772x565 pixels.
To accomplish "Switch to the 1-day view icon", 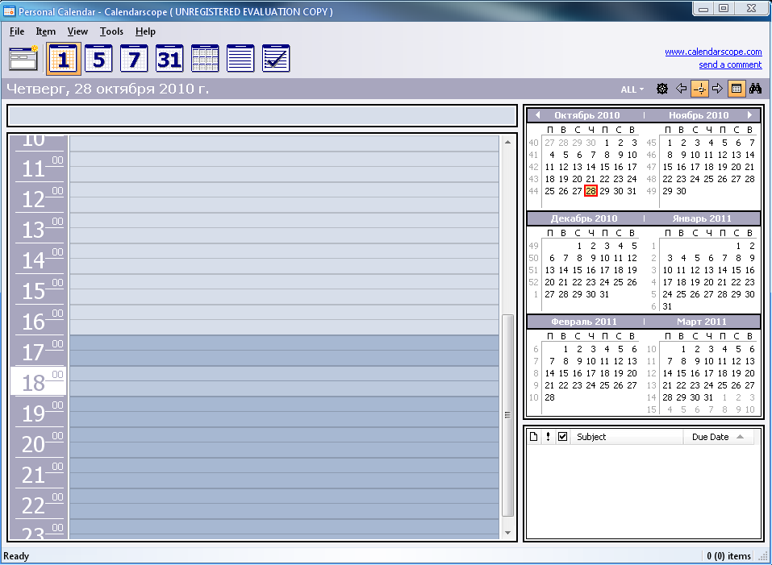I will click(x=64, y=59).
